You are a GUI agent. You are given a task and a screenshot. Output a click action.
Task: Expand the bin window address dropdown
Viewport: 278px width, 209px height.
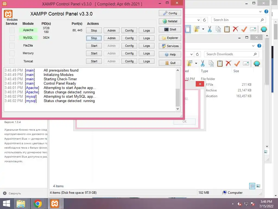click(198, 20)
